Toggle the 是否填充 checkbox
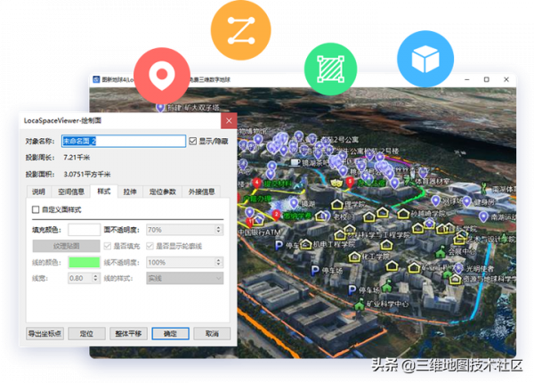This screenshot has width=534, height=383. (x=108, y=246)
